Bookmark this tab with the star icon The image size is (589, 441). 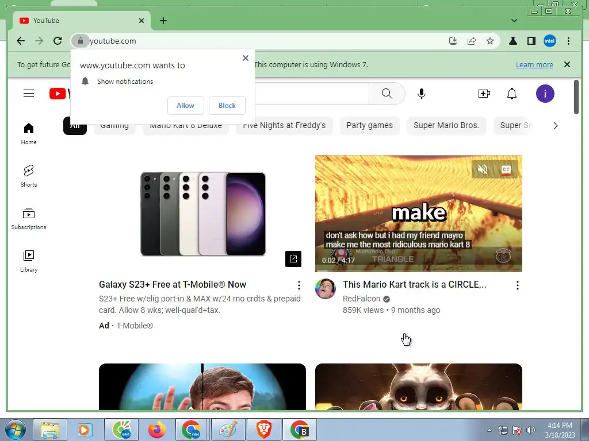click(x=490, y=41)
